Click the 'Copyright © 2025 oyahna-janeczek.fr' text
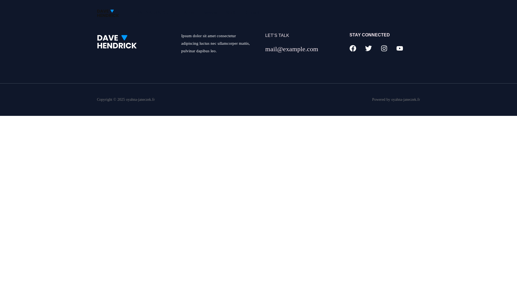The image size is (517, 291). click(x=126, y=99)
